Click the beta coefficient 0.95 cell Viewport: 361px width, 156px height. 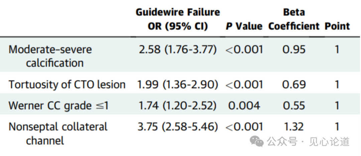(x=294, y=50)
